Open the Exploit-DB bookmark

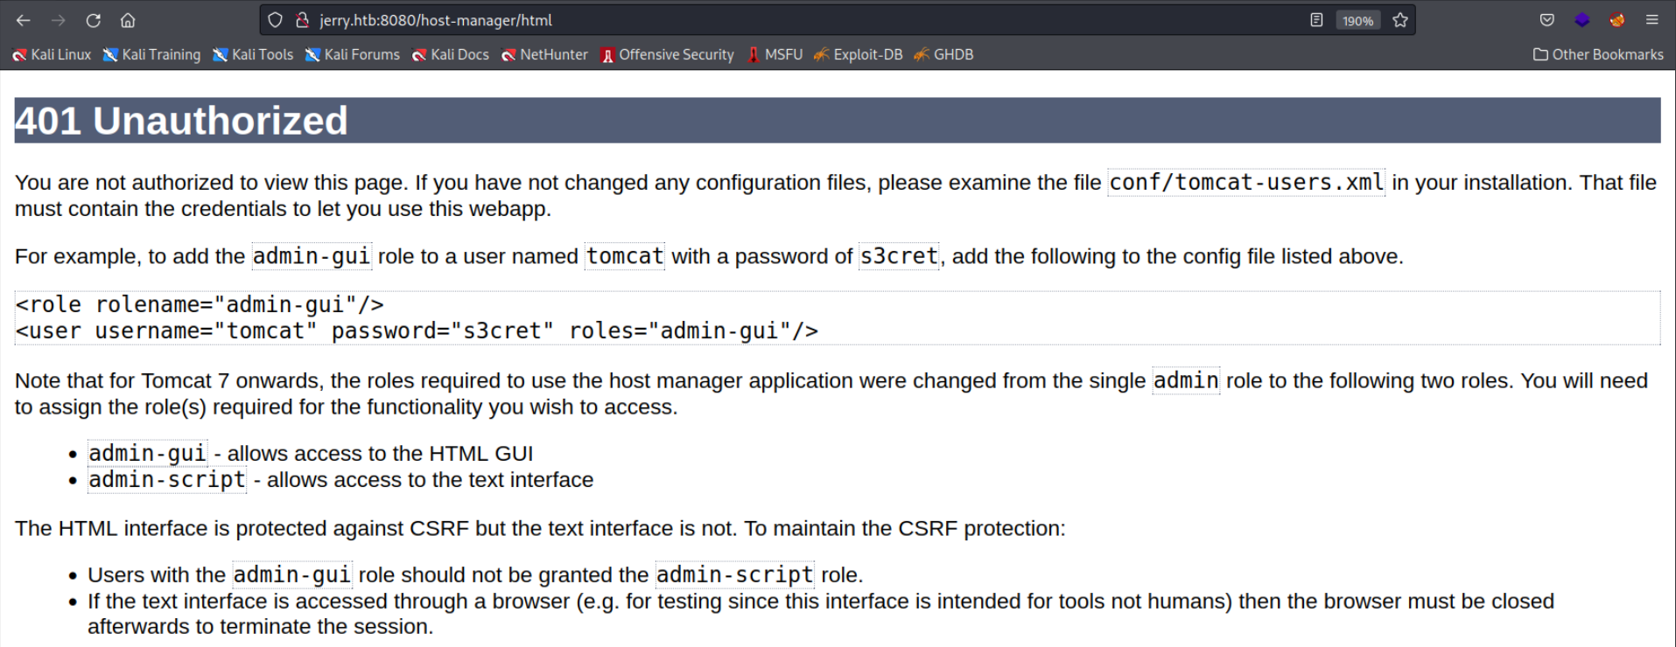click(x=859, y=54)
